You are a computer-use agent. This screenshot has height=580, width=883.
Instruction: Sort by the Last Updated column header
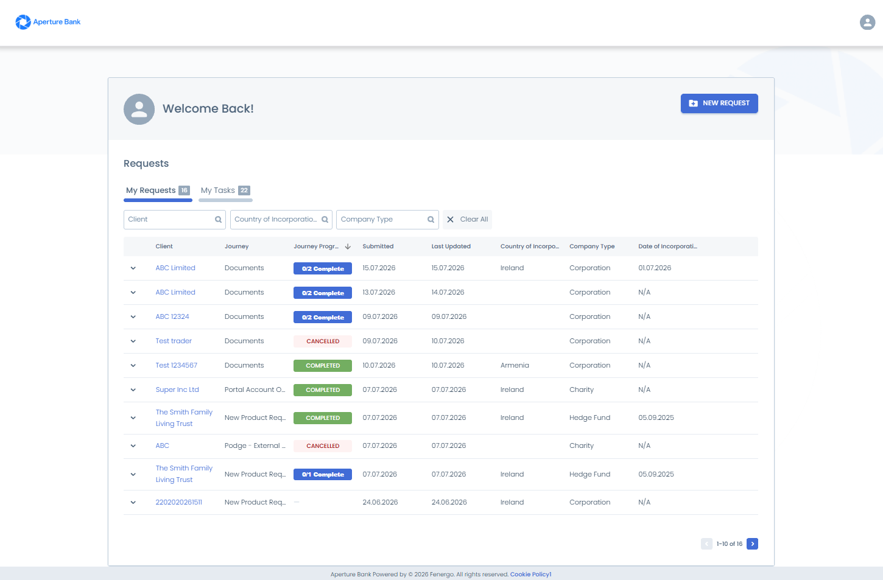click(x=451, y=246)
